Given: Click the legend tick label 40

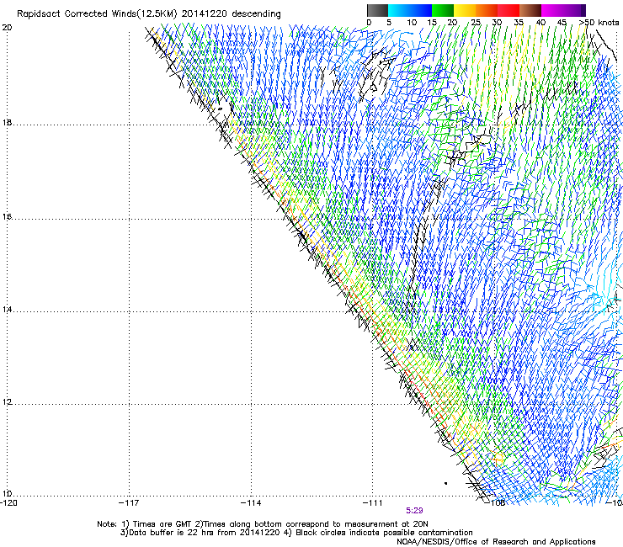Looking at the screenshot, I should point(540,22).
